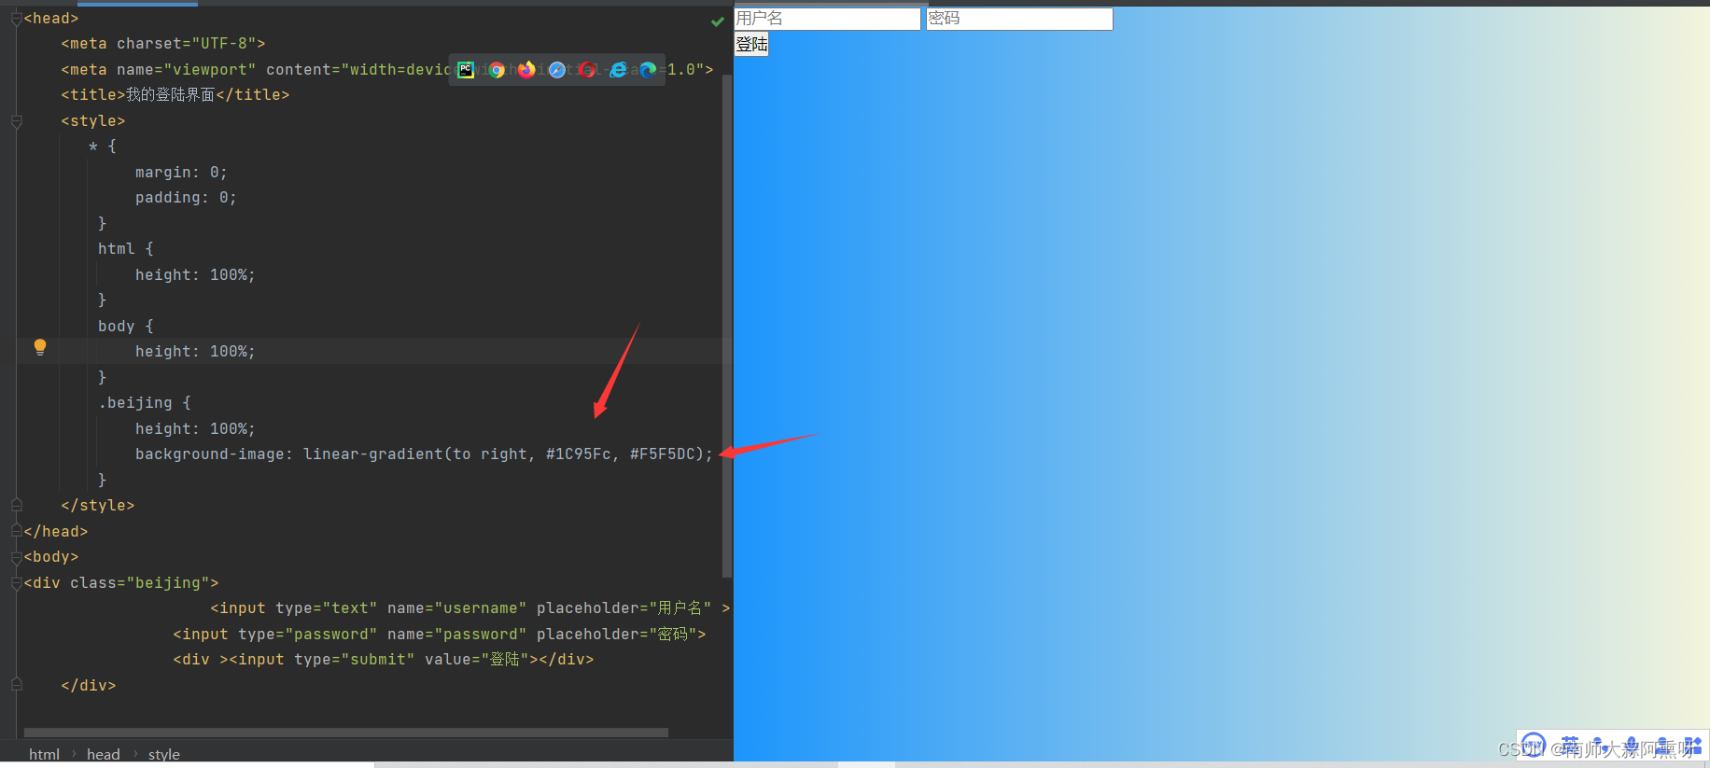Screen dimensions: 1710x768
Task: Open the page in Safari browser
Action: tap(557, 70)
